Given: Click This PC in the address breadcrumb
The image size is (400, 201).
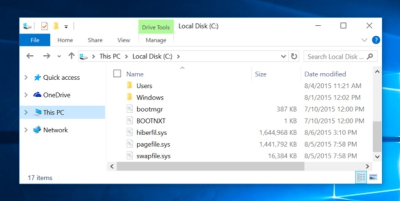Looking at the screenshot, I should 110,56.
